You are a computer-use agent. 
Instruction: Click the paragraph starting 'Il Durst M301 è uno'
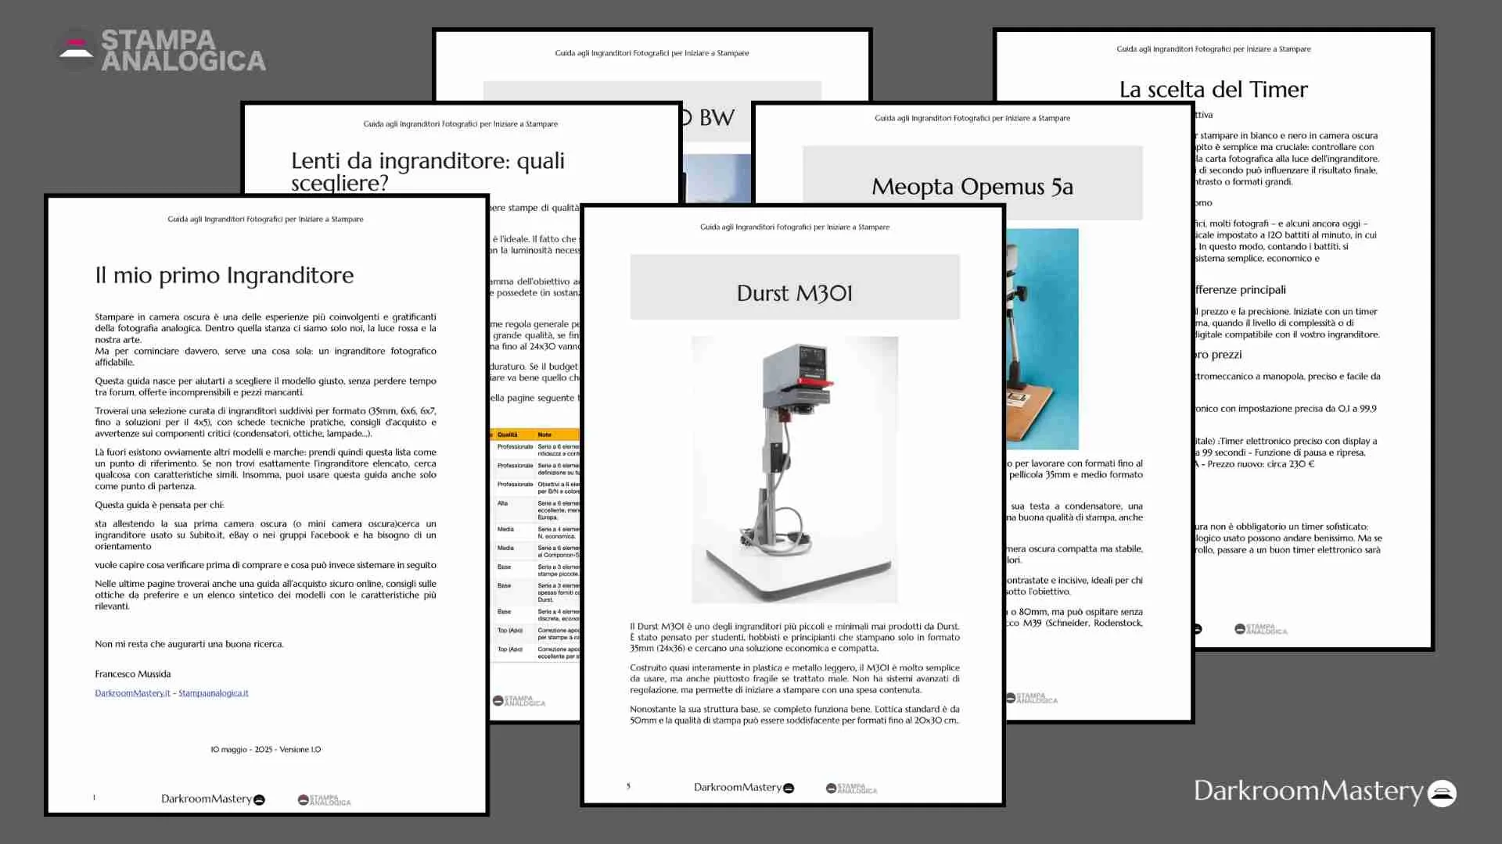coord(795,637)
